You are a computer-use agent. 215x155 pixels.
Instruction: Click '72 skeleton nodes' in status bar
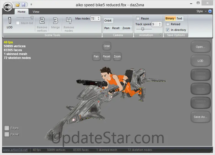point(140,150)
